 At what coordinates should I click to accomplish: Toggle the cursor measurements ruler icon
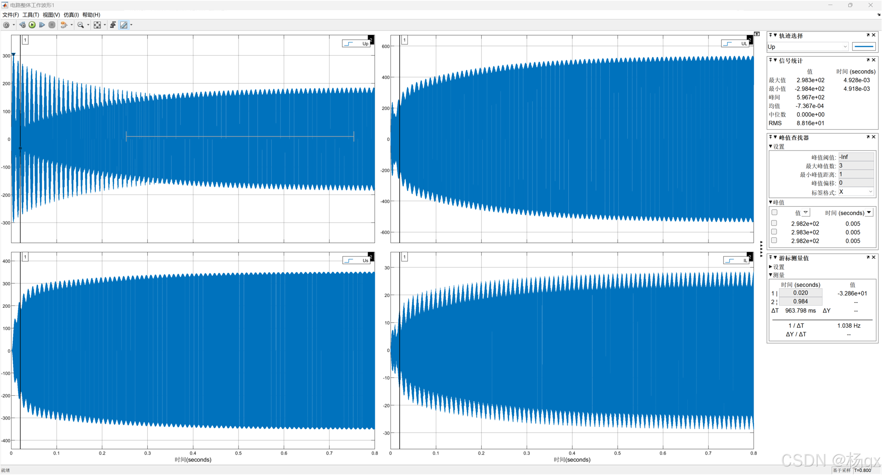tap(124, 25)
